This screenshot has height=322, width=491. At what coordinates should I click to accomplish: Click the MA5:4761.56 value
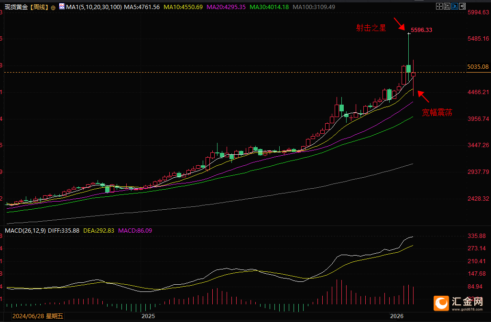[x=142, y=7]
